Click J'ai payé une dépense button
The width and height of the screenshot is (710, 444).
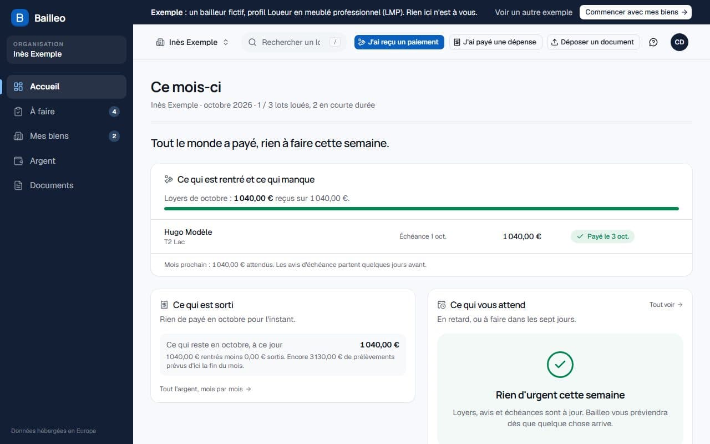[495, 42]
